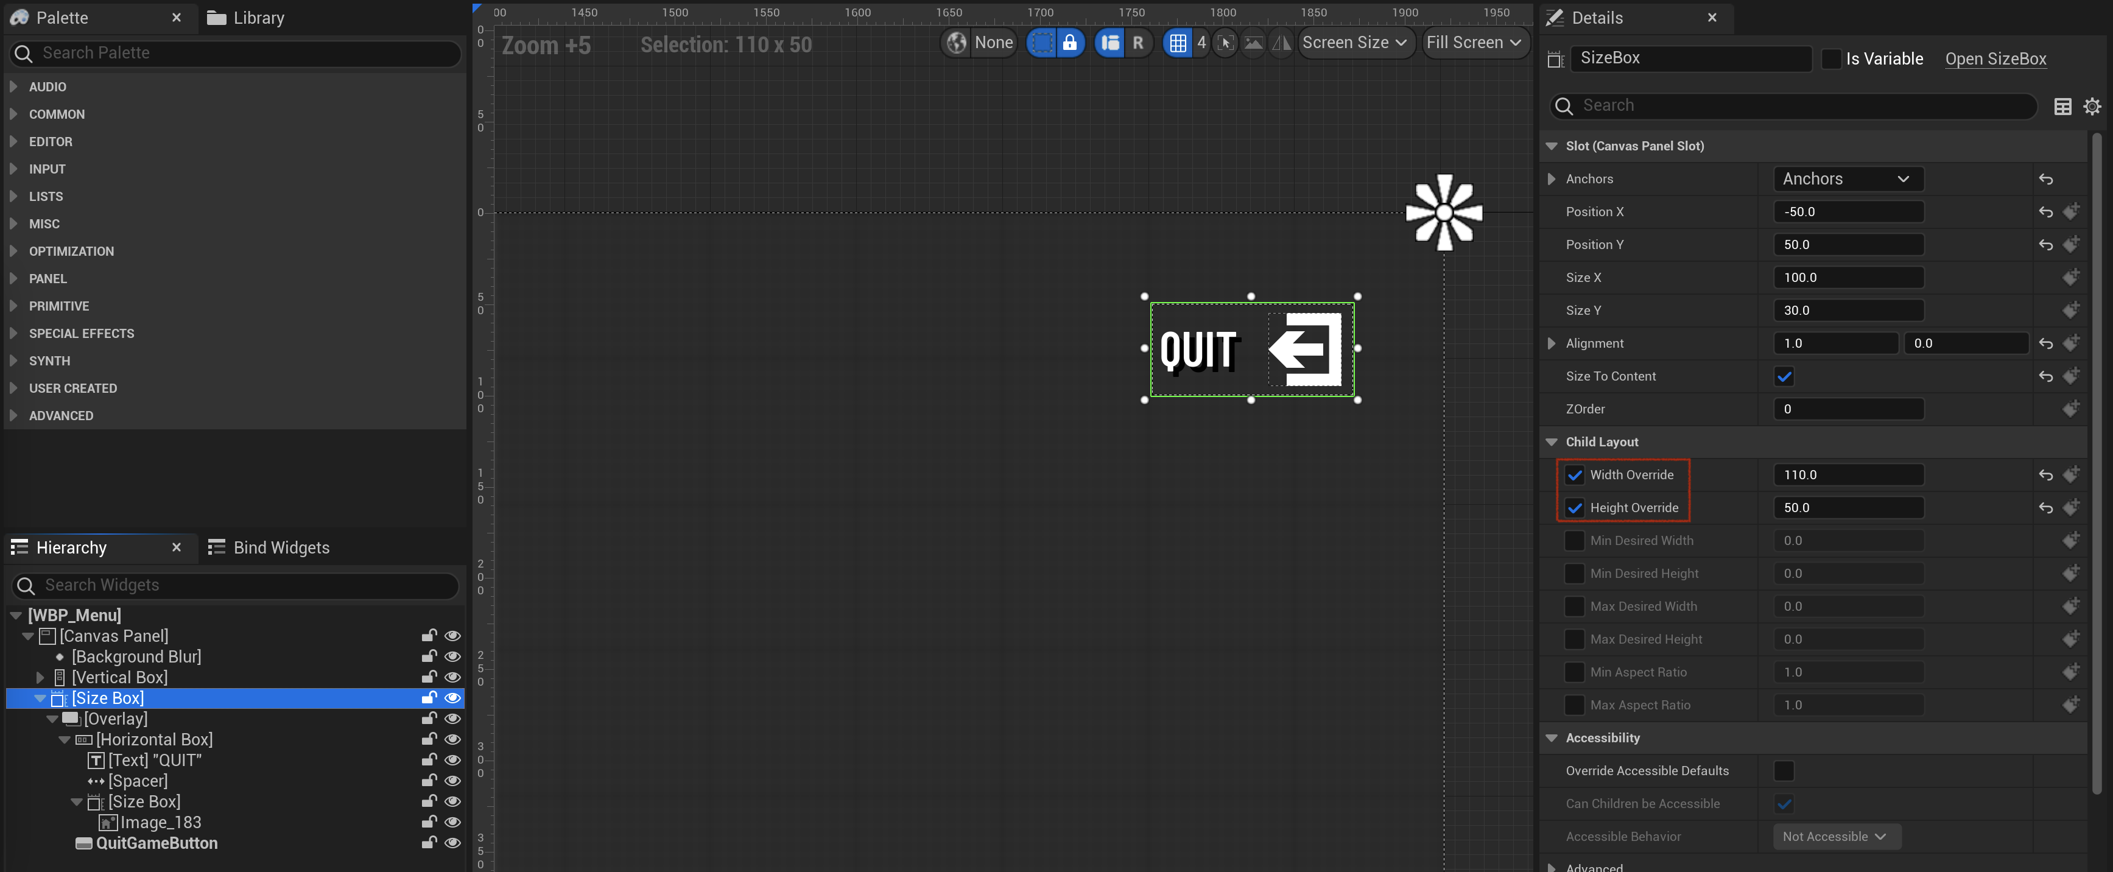This screenshot has width=2113, height=872.
Task: Click the Search Palette field
Action: pos(236,54)
